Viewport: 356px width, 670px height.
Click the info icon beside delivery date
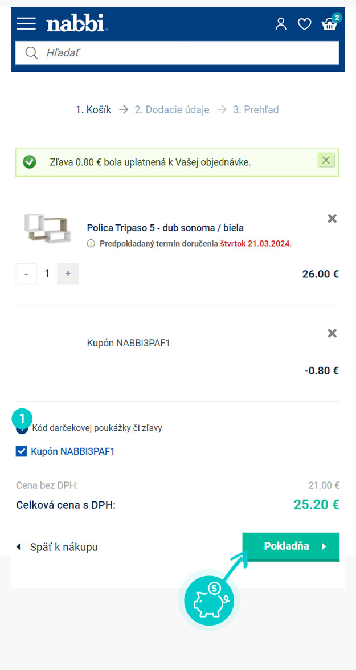tap(91, 244)
